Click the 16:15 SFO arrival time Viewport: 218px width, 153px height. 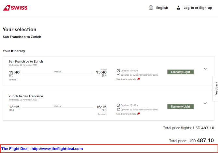tap(101, 107)
